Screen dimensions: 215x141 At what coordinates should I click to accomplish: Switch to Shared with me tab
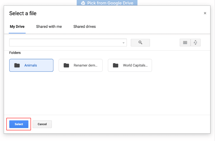(x=49, y=27)
